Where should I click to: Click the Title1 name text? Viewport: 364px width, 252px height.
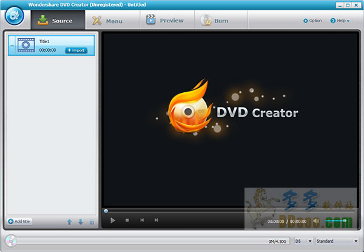coord(44,41)
